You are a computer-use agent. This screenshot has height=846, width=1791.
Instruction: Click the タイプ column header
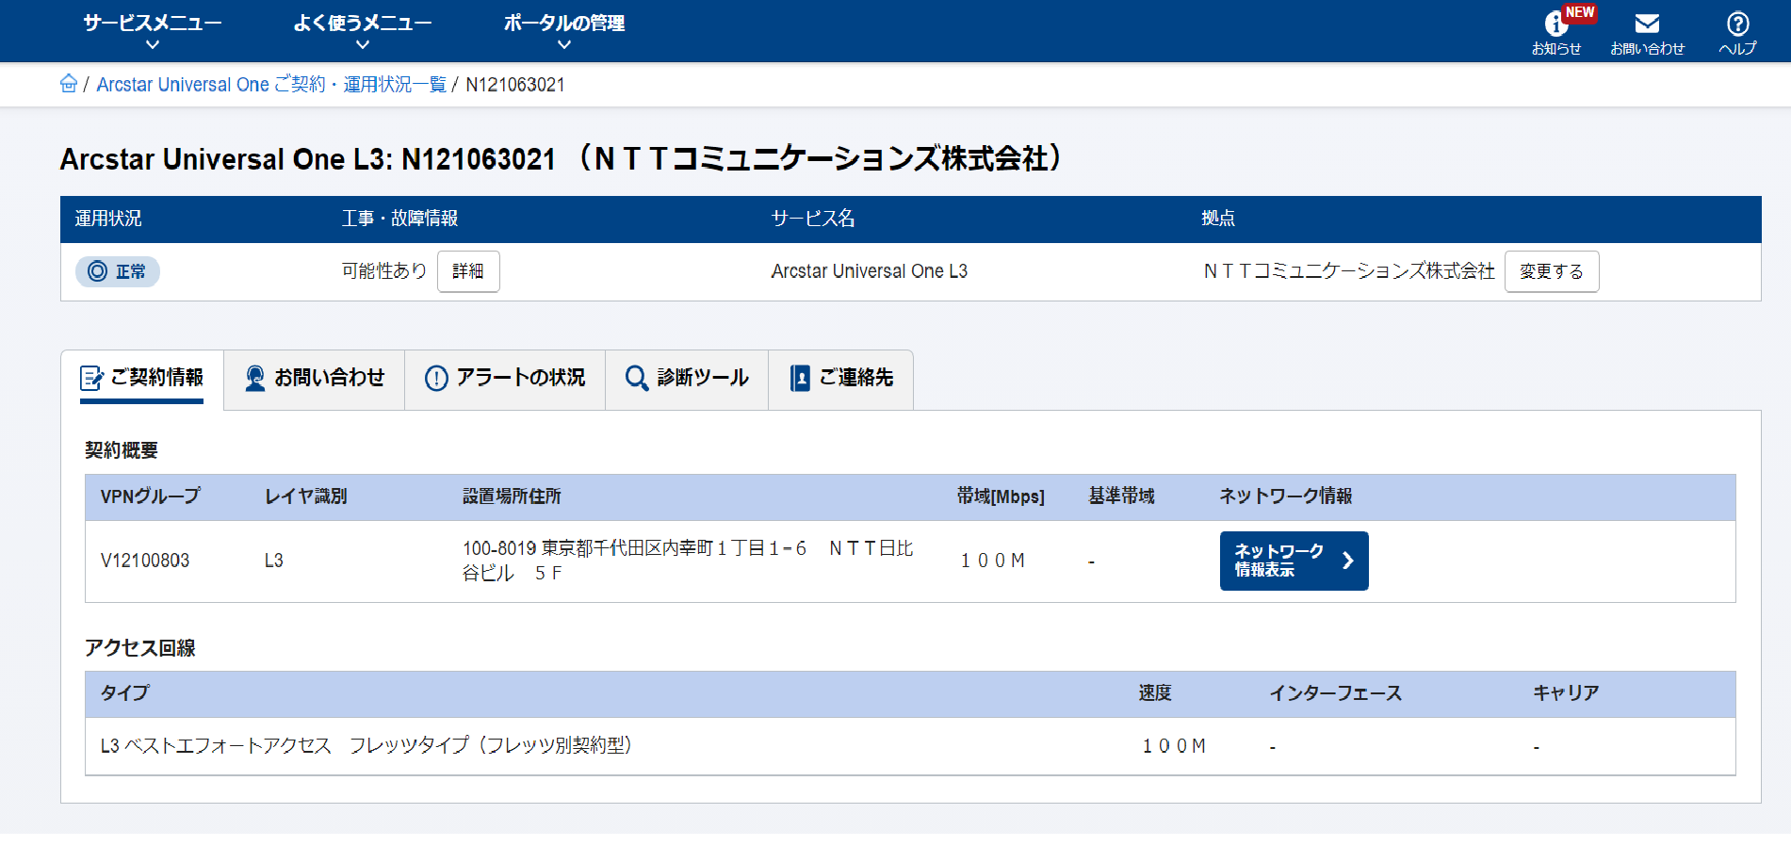click(125, 693)
